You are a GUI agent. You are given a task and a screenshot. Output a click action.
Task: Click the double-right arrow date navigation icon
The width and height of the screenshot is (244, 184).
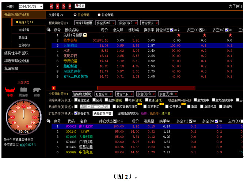click(70, 6)
